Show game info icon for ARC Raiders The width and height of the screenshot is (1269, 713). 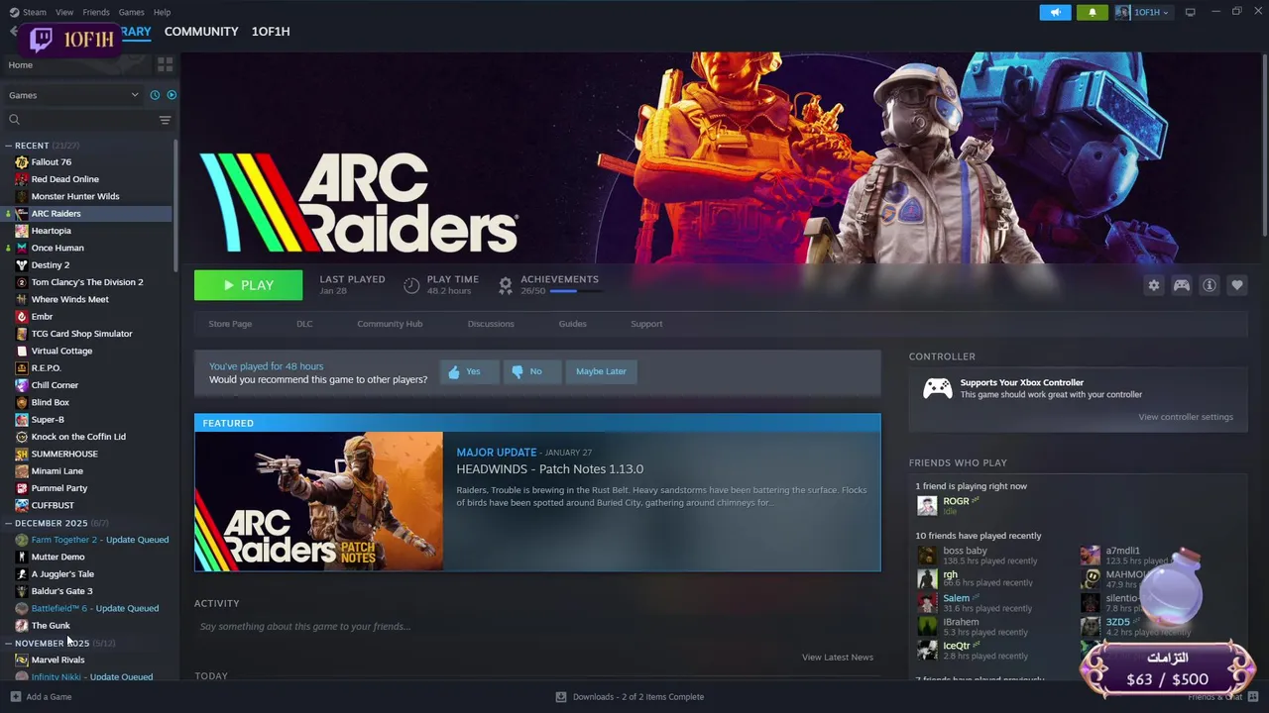[1209, 285]
